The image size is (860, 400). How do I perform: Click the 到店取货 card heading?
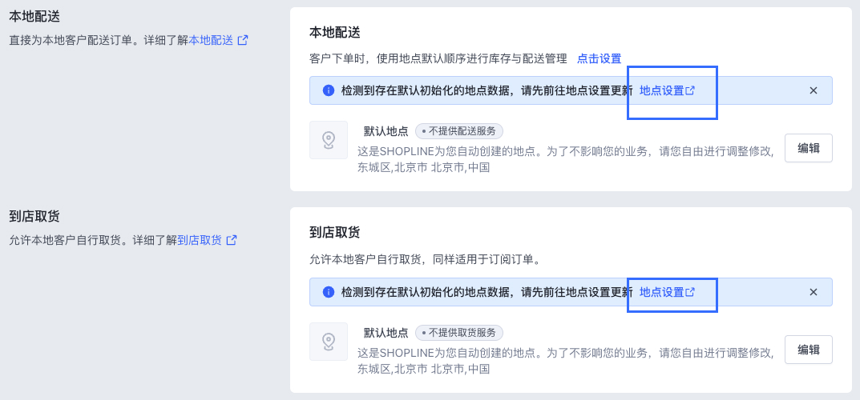pyautogui.click(x=334, y=233)
